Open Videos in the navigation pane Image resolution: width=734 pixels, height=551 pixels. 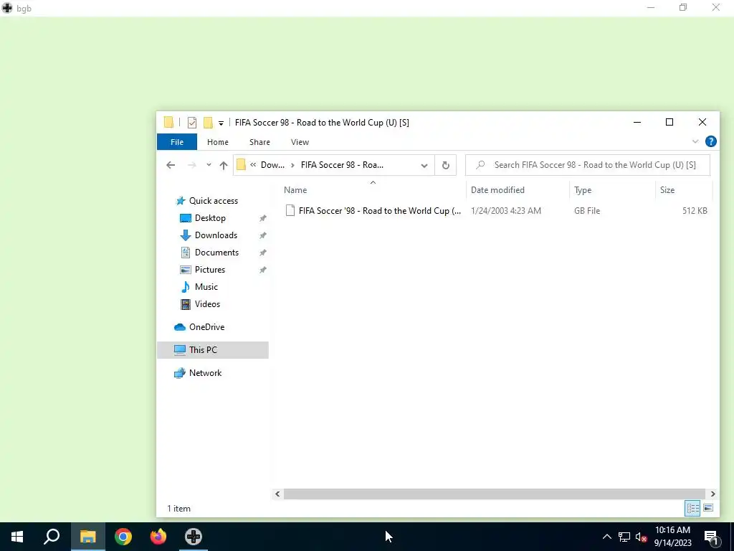[207, 304]
